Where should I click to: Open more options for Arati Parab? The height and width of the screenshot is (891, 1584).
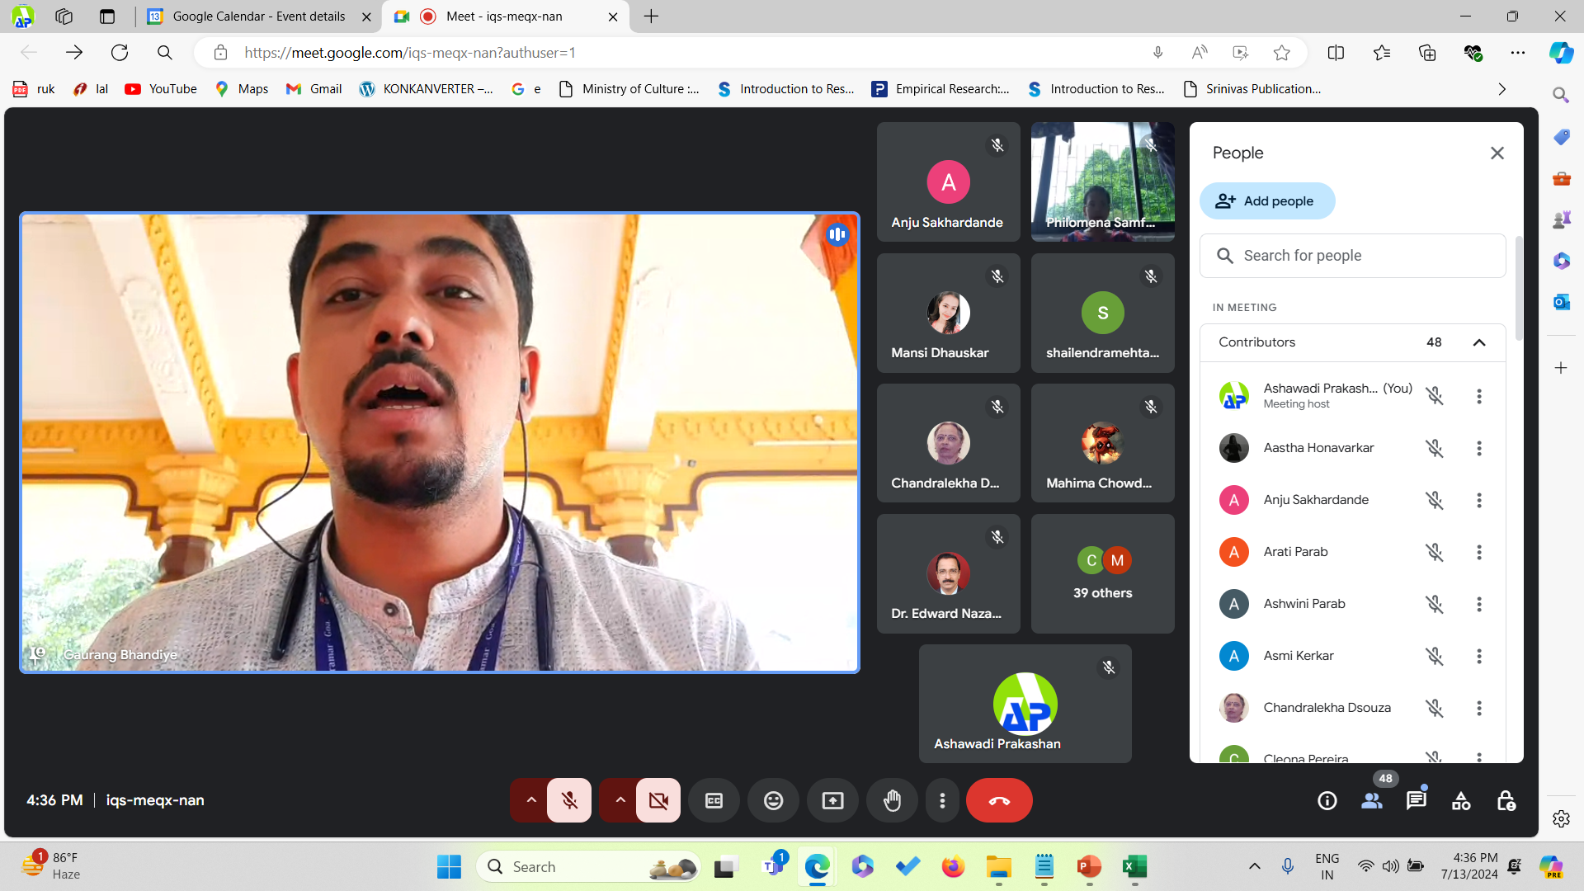[1479, 552]
